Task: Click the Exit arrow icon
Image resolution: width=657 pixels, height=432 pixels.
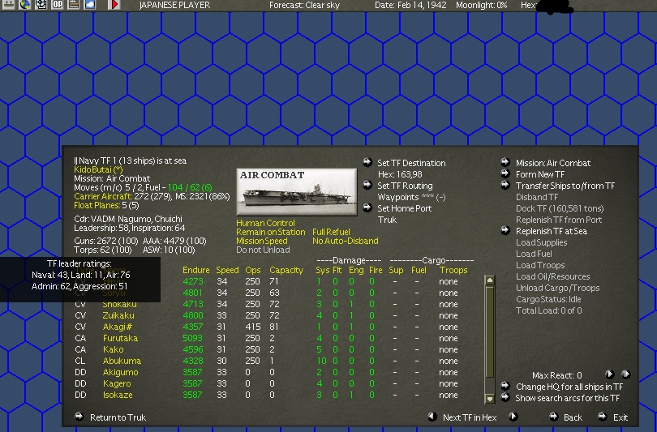Action: (603, 416)
